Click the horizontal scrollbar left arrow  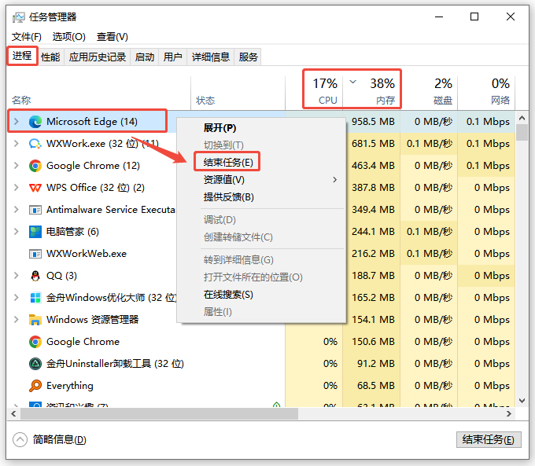tap(13, 414)
